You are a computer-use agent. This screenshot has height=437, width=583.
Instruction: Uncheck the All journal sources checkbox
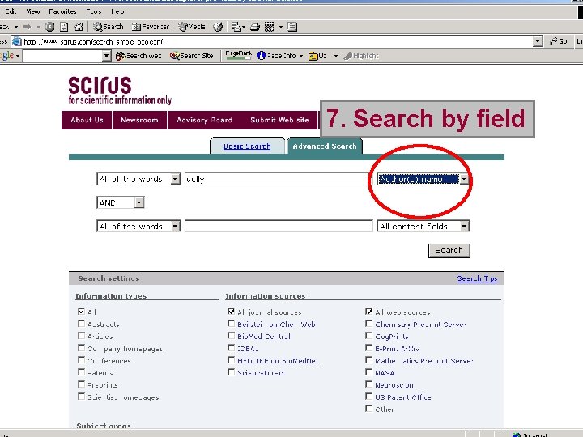click(232, 312)
